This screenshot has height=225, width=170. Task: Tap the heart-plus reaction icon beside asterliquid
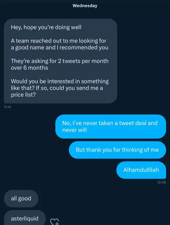(54, 221)
